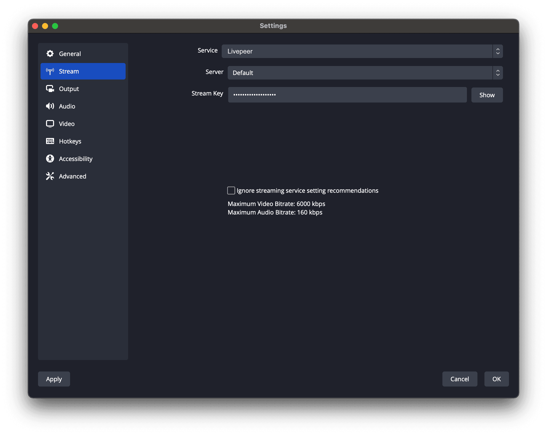This screenshot has height=435, width=547.
Task: Click the Advanced tools icon
Action: coord(50,176)
